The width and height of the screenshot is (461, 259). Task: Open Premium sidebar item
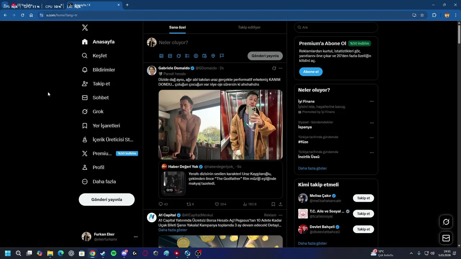point(109,153)
